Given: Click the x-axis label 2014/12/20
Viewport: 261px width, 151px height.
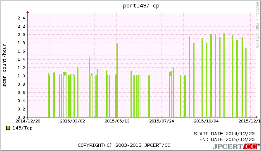Looking at the screenshot, I should pyautogui.click(x=28, y=121).
